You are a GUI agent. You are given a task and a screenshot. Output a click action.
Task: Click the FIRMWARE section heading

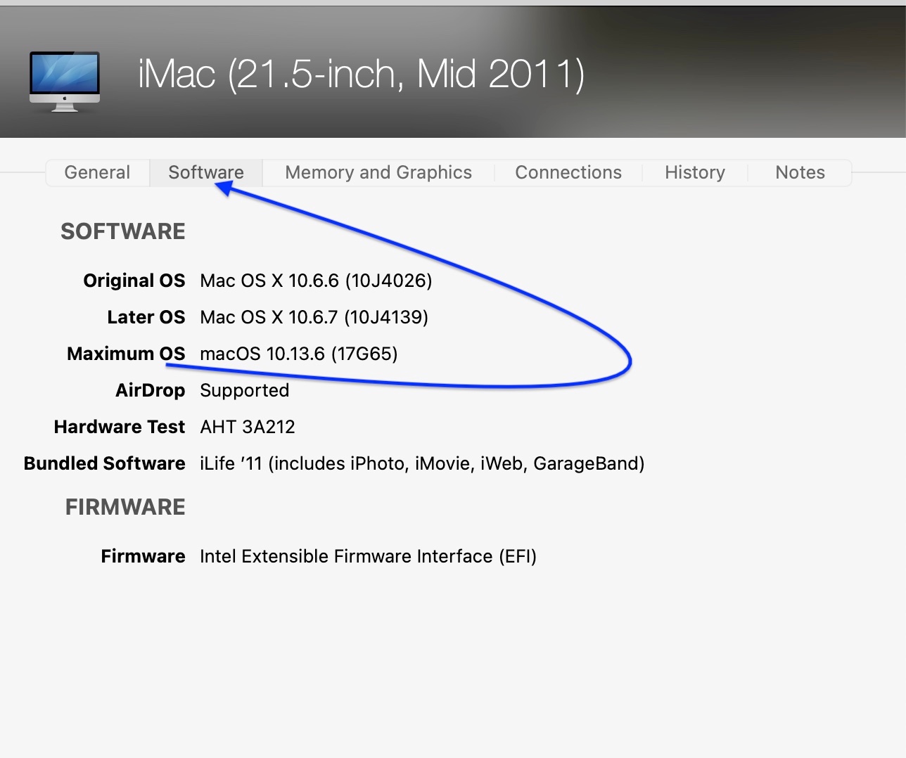(125, 507)
